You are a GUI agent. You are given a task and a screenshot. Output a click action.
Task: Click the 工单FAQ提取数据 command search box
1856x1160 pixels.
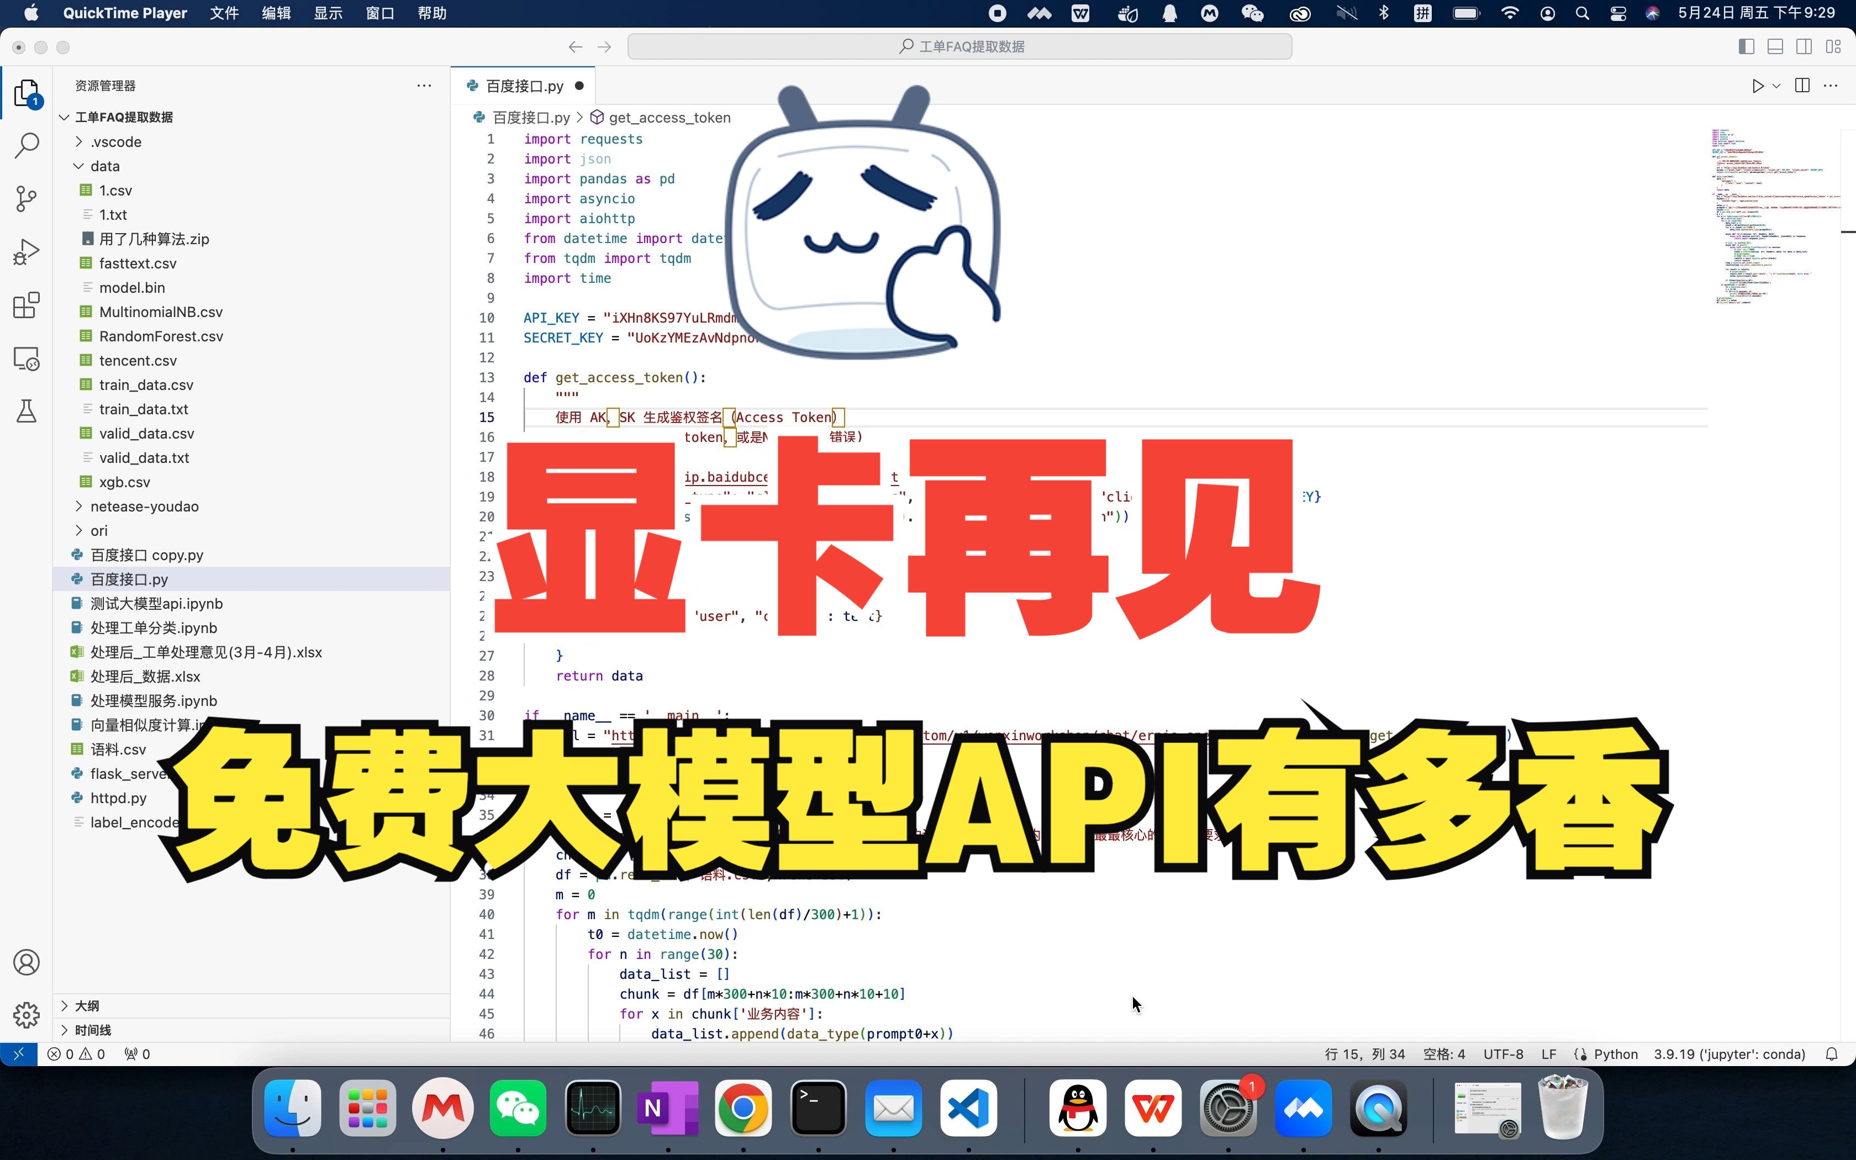point(959,47)
